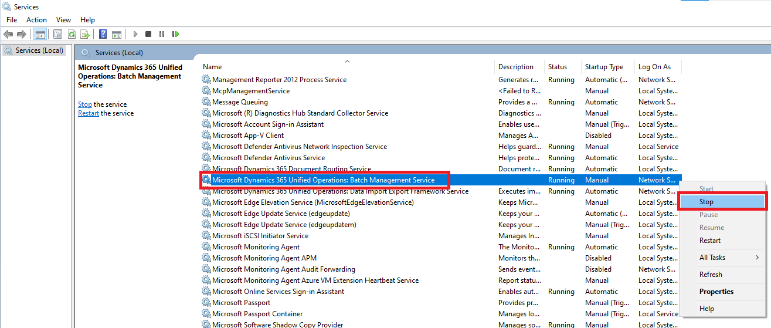Select Restart from the context menu
Screen dimensions: 771x328
710,241
